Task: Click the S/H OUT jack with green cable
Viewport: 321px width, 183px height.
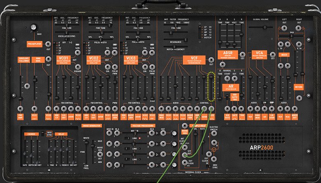Action: [x=185, y=155]
